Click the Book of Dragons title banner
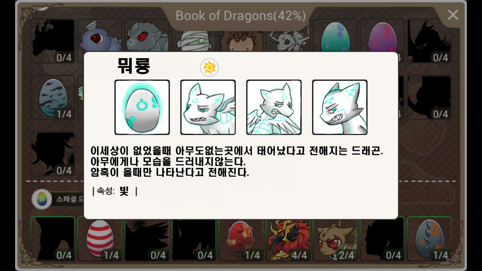 [241, 15]
